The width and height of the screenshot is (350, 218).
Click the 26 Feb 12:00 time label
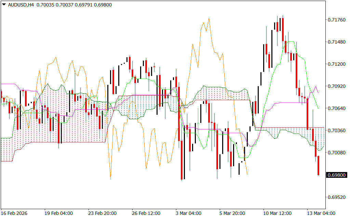pyautogui.click(x=146, y=213)
